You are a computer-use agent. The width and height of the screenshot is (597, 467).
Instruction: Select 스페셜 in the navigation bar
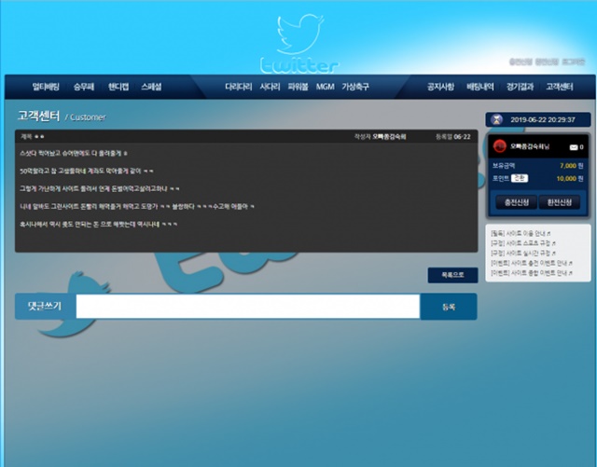click(x=151, y=87)
